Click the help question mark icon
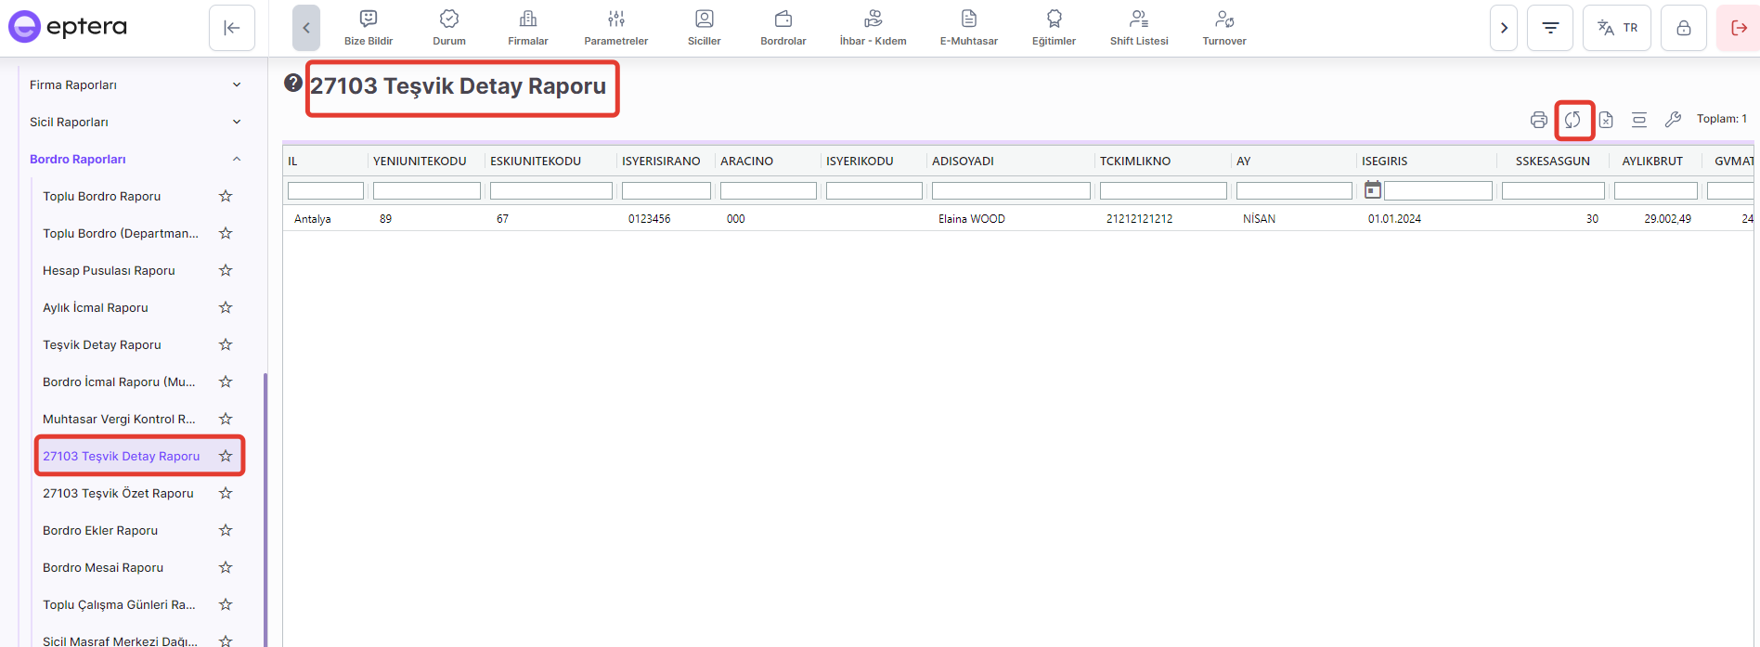Screen dimensions: 1760x647 click(x=293, y=83)
